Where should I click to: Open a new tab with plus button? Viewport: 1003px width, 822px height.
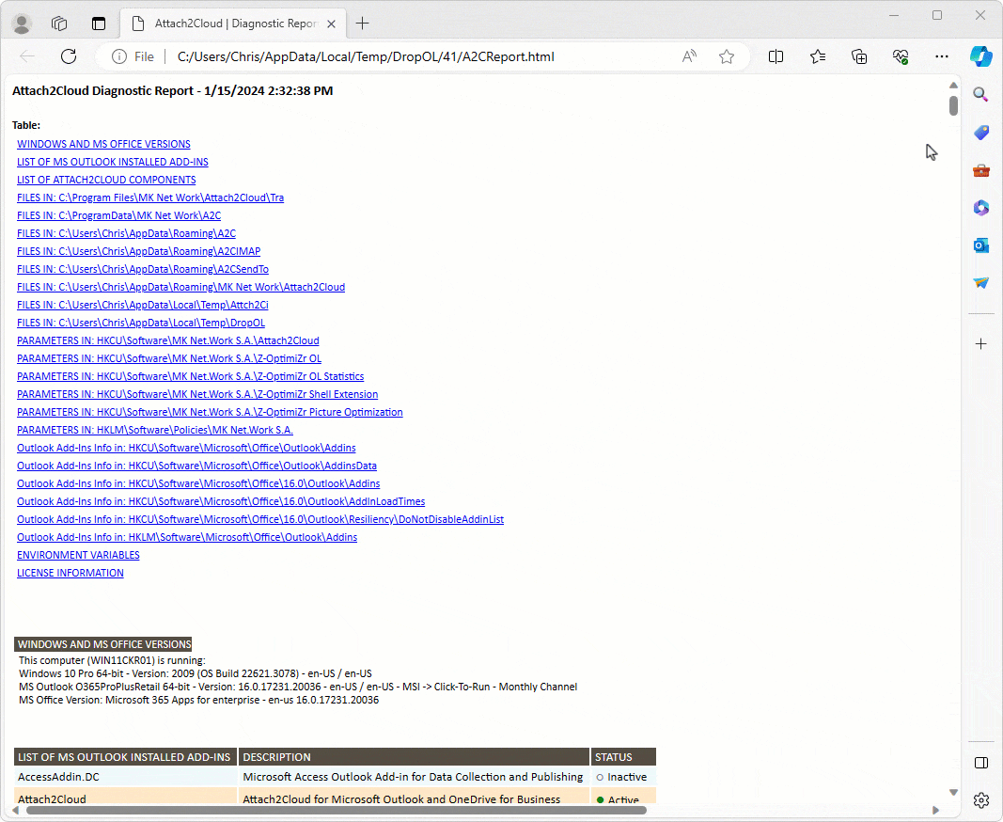point(363,24)
